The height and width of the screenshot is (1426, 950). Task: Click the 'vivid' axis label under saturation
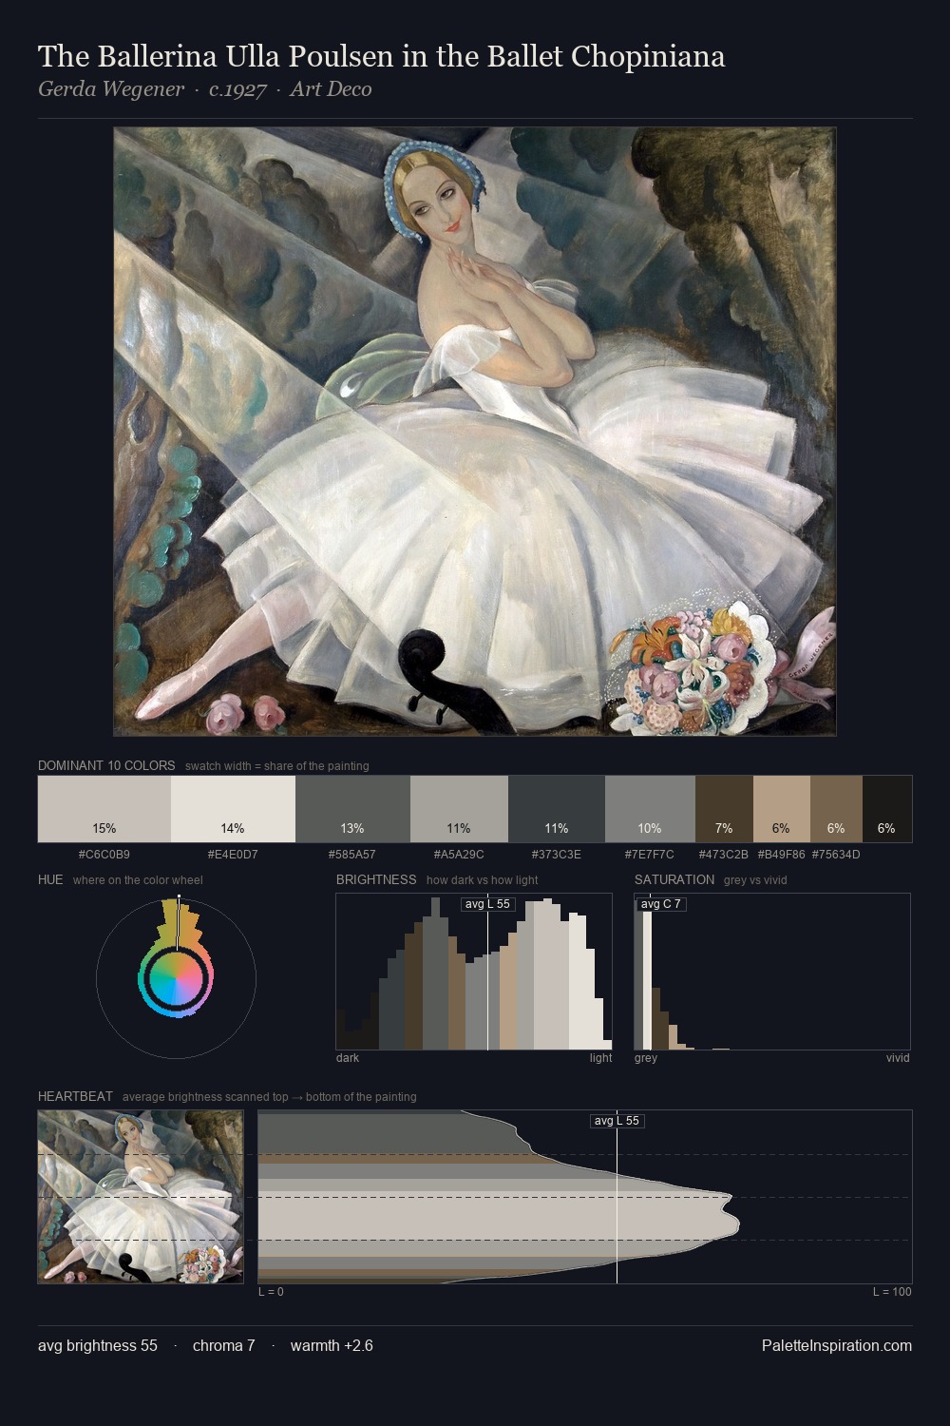click(x=898, y=1057)
